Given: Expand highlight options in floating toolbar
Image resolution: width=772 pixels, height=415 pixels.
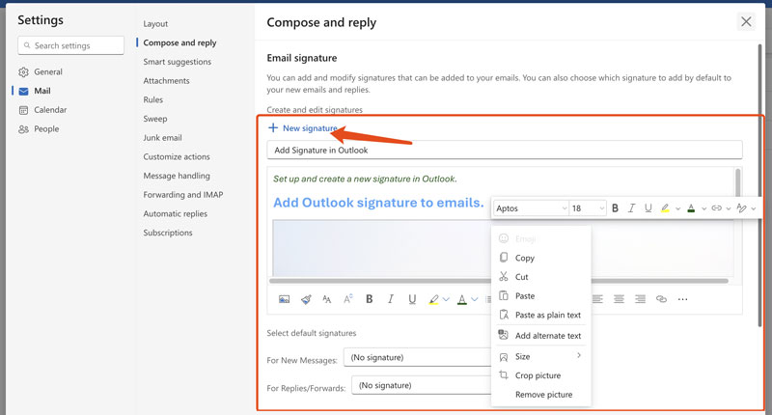Looking at the screenshot, I should coord(678,208).
